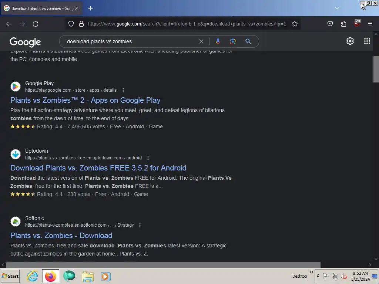Click the Show desktop button
The image size is (379, 284).
pyautogui.click(x=375, y=276)
